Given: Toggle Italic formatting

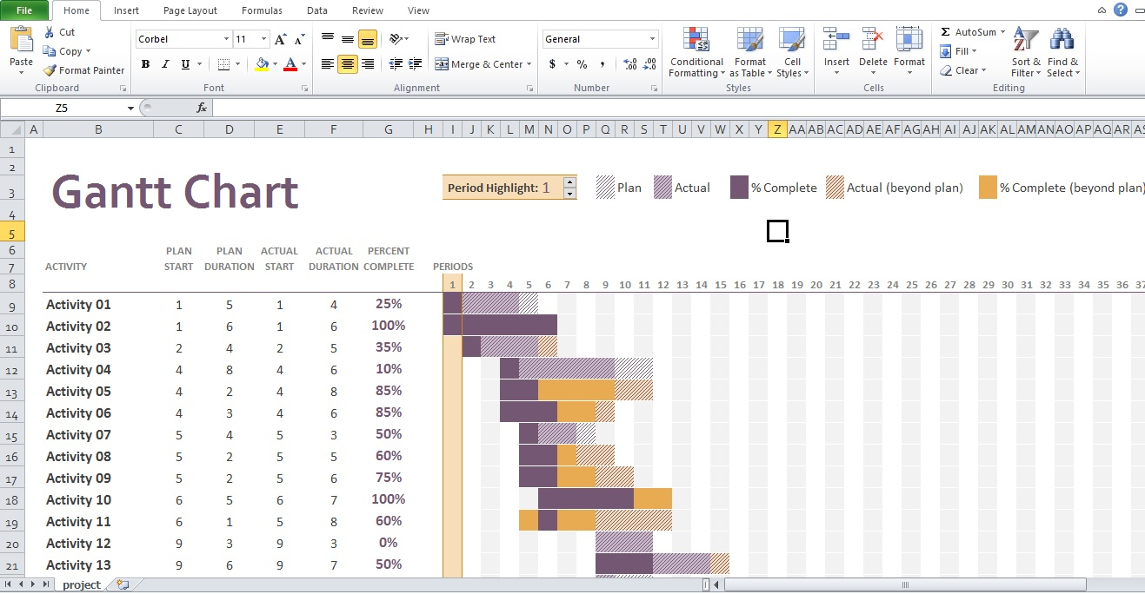Looking at the screenshot, I should [165, 64].
